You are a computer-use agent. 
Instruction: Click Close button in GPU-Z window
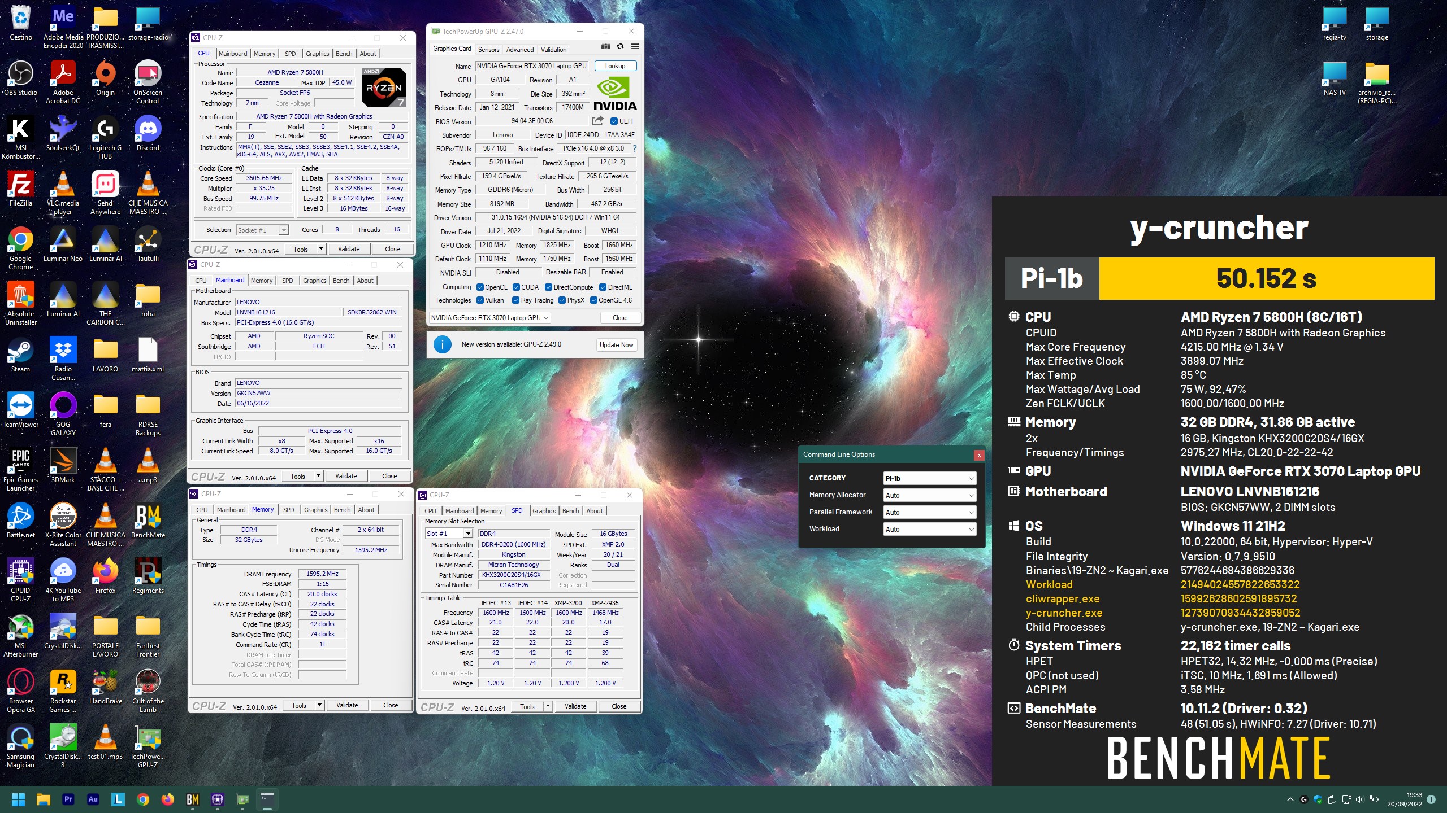[620, 318]
